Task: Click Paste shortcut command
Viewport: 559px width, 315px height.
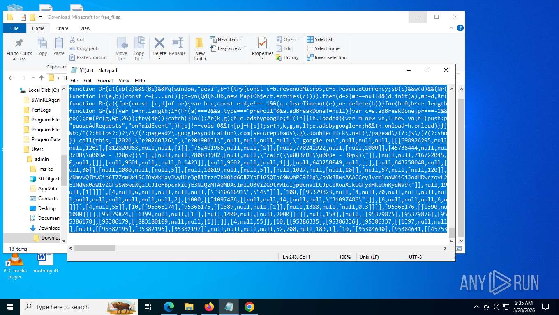Action: (x=88, y=57)
